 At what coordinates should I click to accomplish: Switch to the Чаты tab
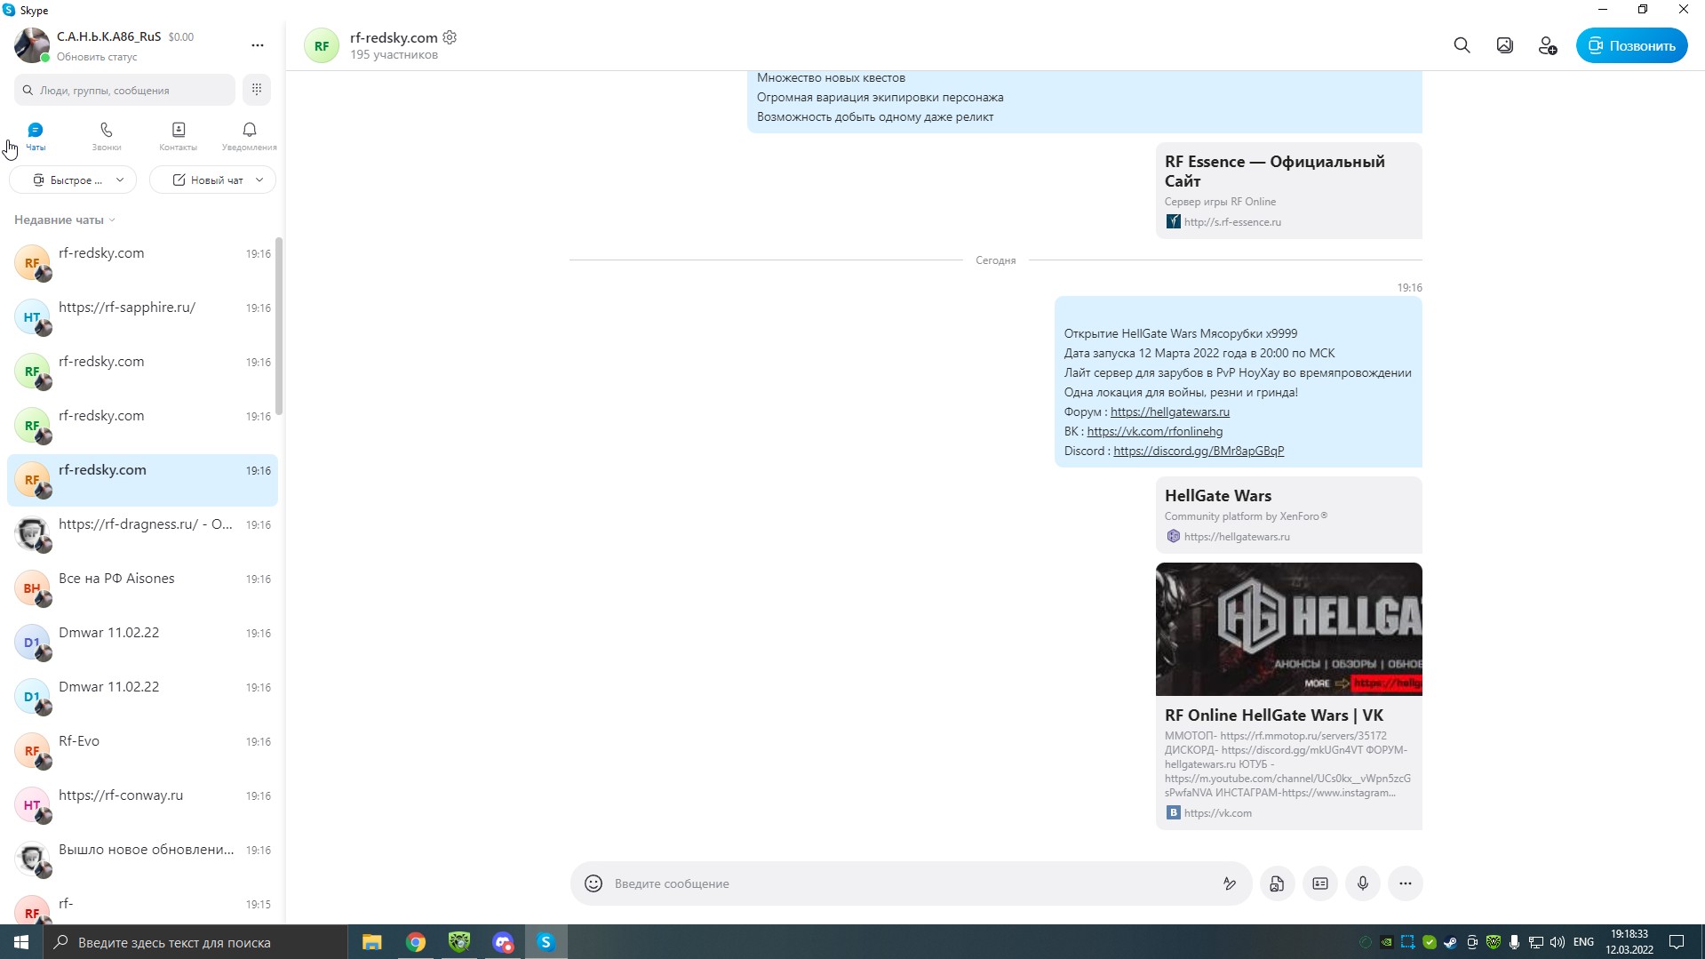pos(36,136)
